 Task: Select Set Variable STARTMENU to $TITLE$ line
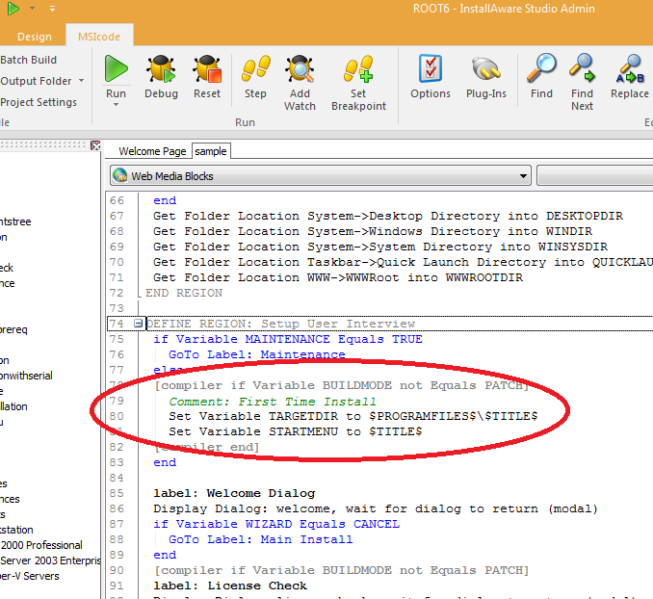click(x=296, y=431)
